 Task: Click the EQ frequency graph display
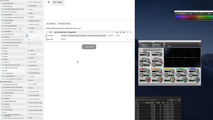click(182, 58)
